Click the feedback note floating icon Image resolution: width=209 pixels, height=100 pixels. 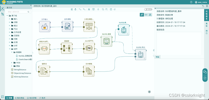205,78
